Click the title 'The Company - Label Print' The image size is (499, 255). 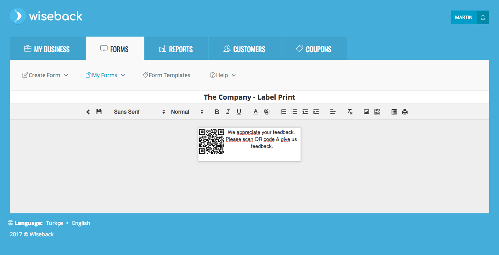(x=249, y=97)
